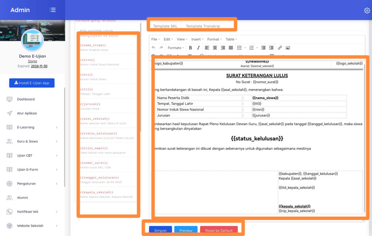Open numbered list style dropdown arrow
Viewport: 372px width, 236px height.
tap(257, 48)
